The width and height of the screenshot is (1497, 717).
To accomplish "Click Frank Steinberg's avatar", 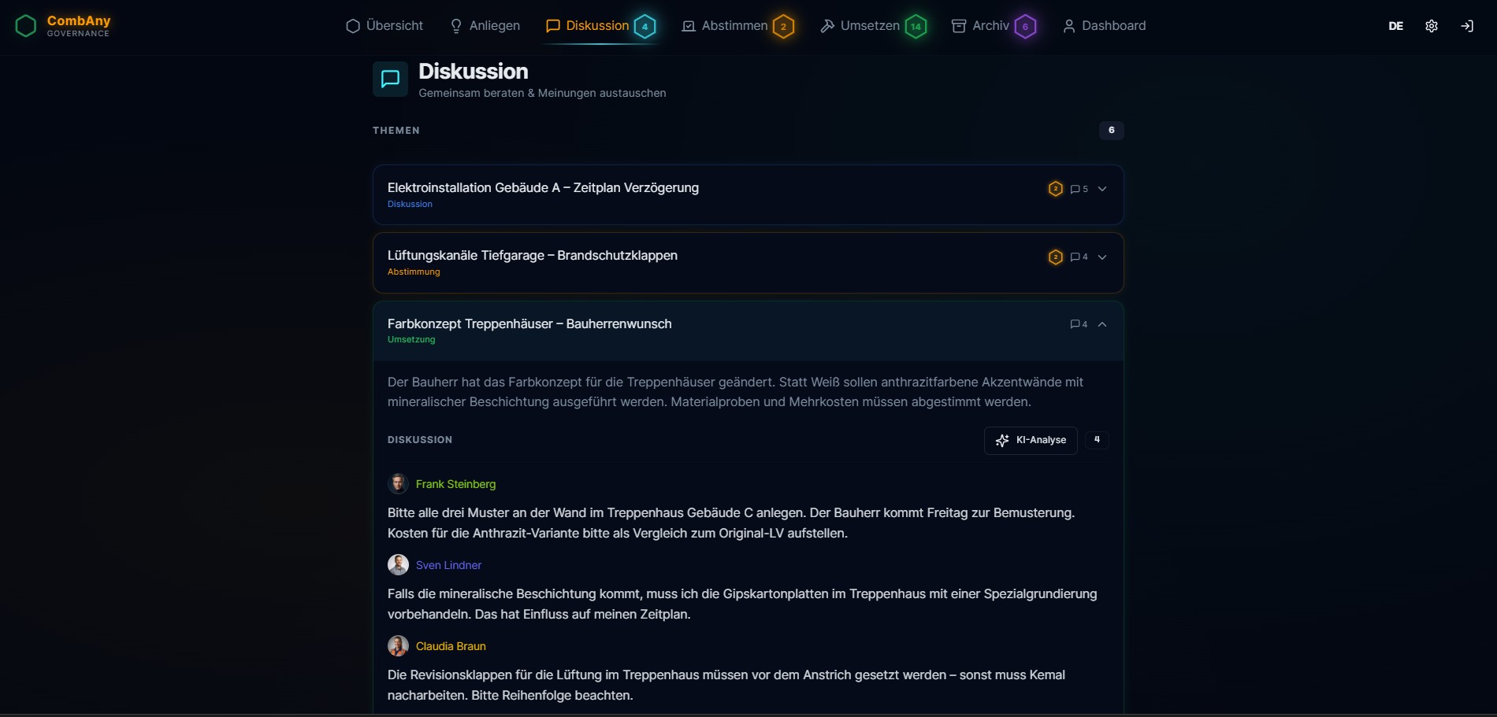I will 398,484.
